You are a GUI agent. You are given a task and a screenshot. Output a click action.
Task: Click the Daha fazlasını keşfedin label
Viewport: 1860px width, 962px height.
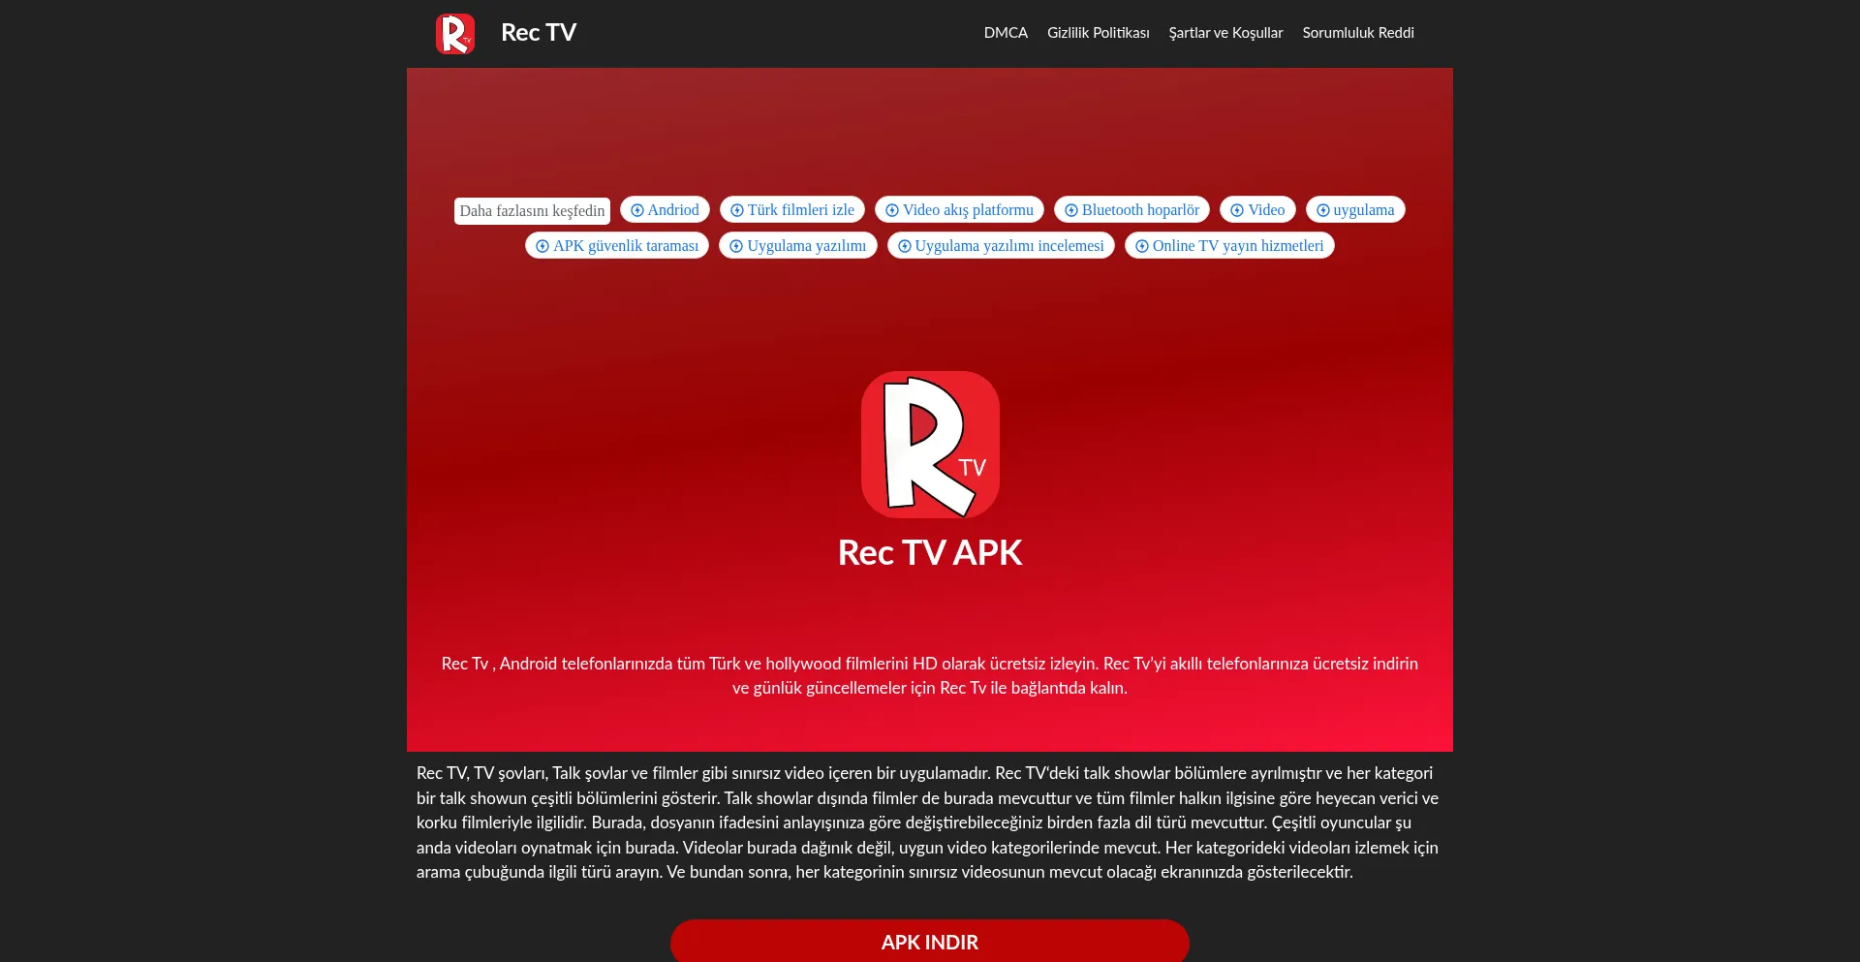pos(532,211)
